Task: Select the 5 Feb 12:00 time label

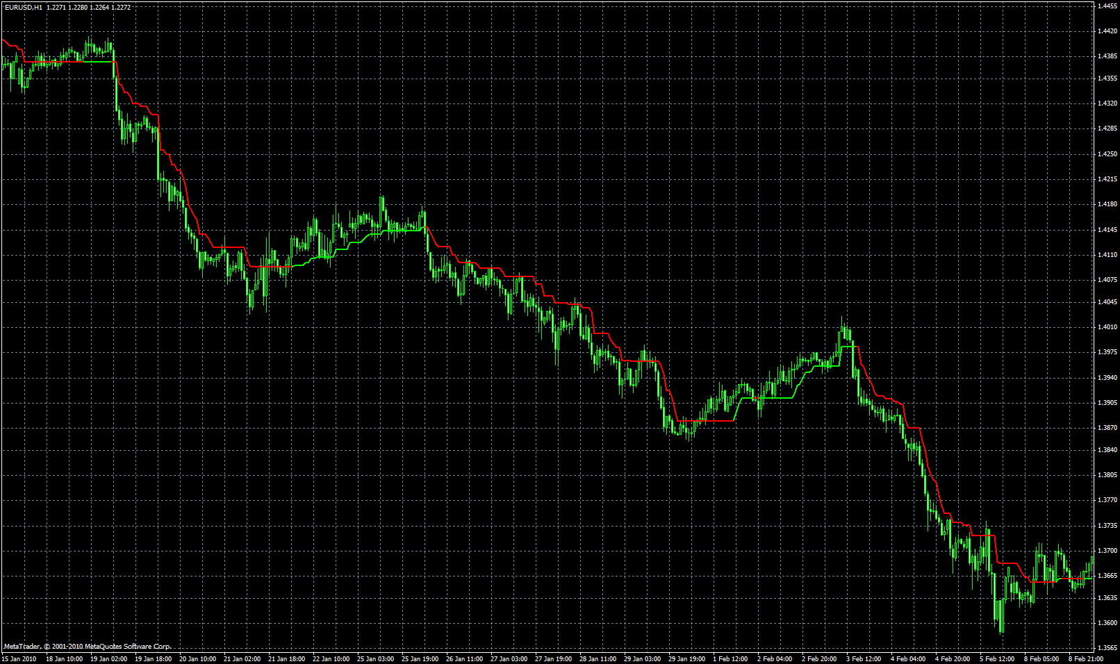Action: 997,658
